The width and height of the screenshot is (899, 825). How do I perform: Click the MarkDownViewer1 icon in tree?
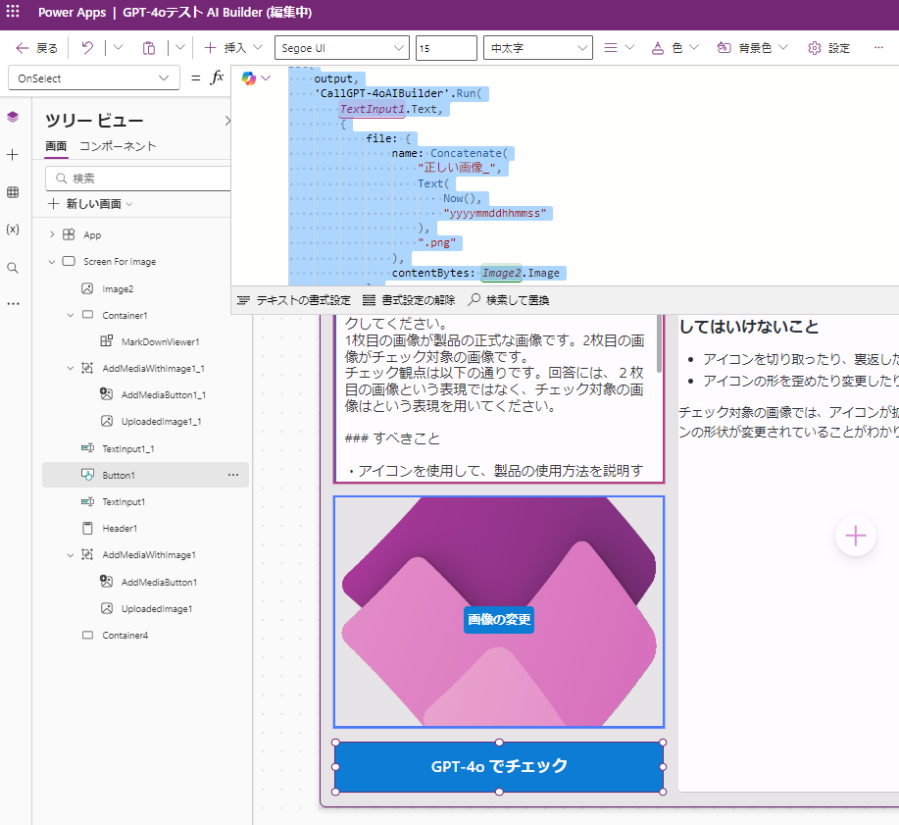pyautogui.click(x=106, y=341)
